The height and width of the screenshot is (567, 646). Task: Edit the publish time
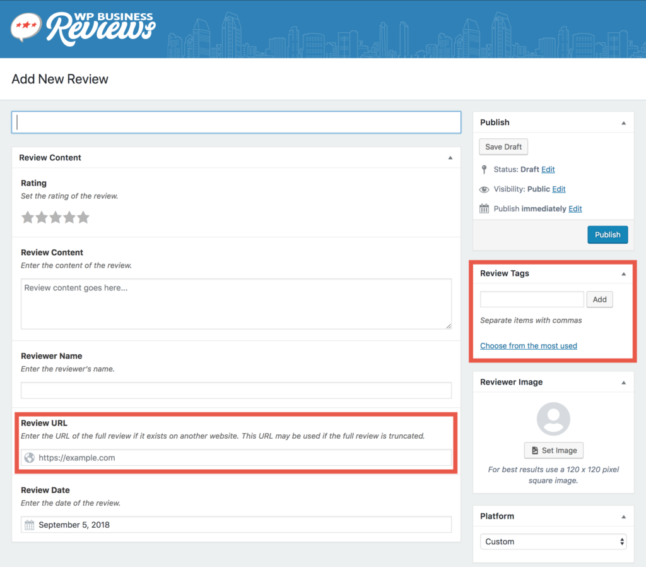(575, 208)
